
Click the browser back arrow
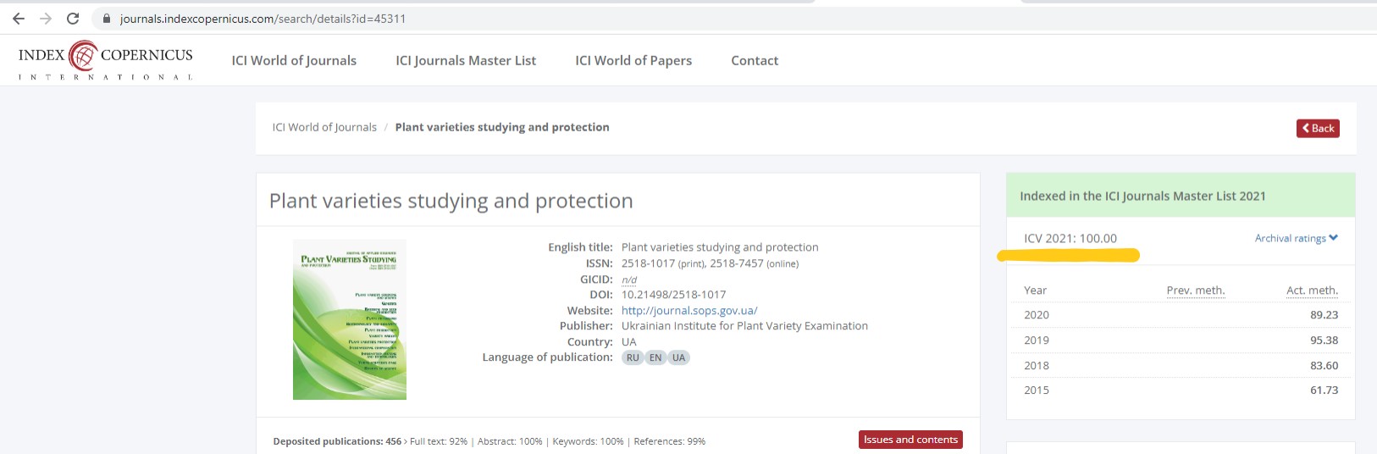tap(19, 19)
